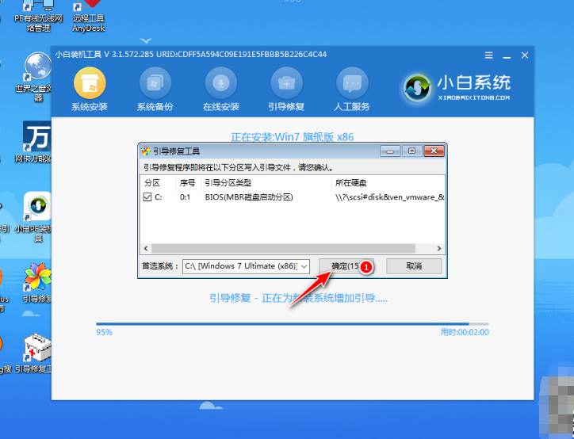Screen dimensions: 574x439
Task: Open the 人工服务 chat icon
Action: pos(352,83)
